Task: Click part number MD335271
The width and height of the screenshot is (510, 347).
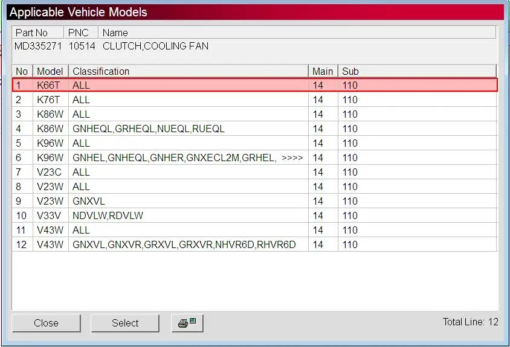Action: click(38, 46)
